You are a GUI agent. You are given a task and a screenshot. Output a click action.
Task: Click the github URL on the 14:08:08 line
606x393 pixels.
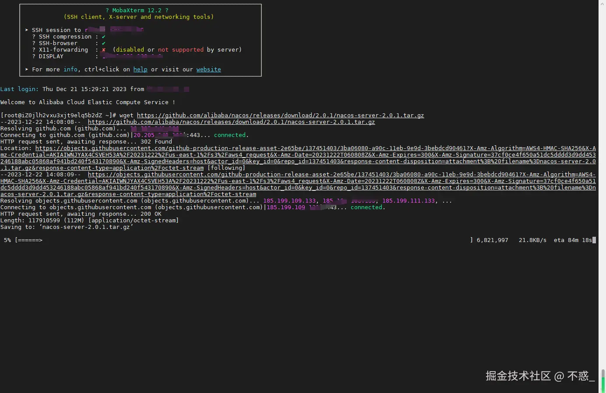click(x=231, y=122)
